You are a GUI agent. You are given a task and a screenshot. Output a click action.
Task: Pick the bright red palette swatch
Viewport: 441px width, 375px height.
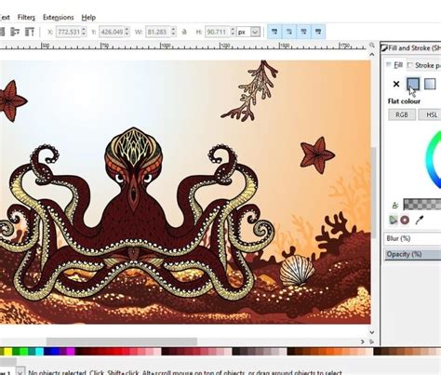[118, 352]
